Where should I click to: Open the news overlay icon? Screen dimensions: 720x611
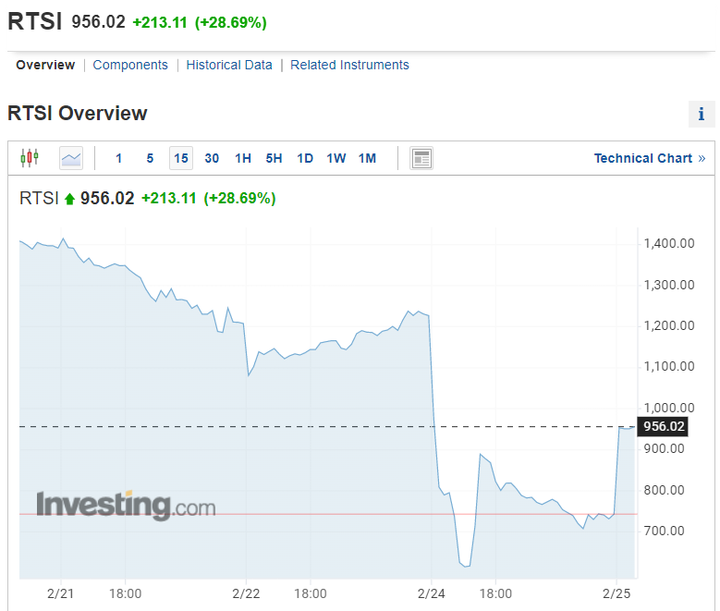421,158
